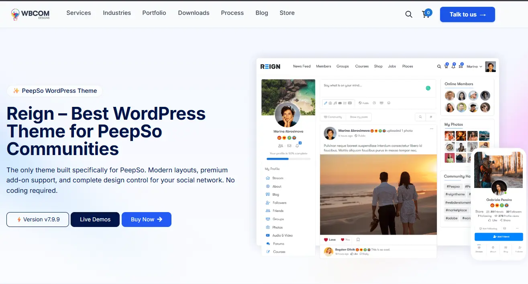Open Photos in My Profile sidebar

click(x=274, y=227)
